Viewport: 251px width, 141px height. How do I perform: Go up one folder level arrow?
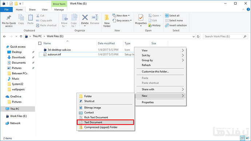click(21, 37)
